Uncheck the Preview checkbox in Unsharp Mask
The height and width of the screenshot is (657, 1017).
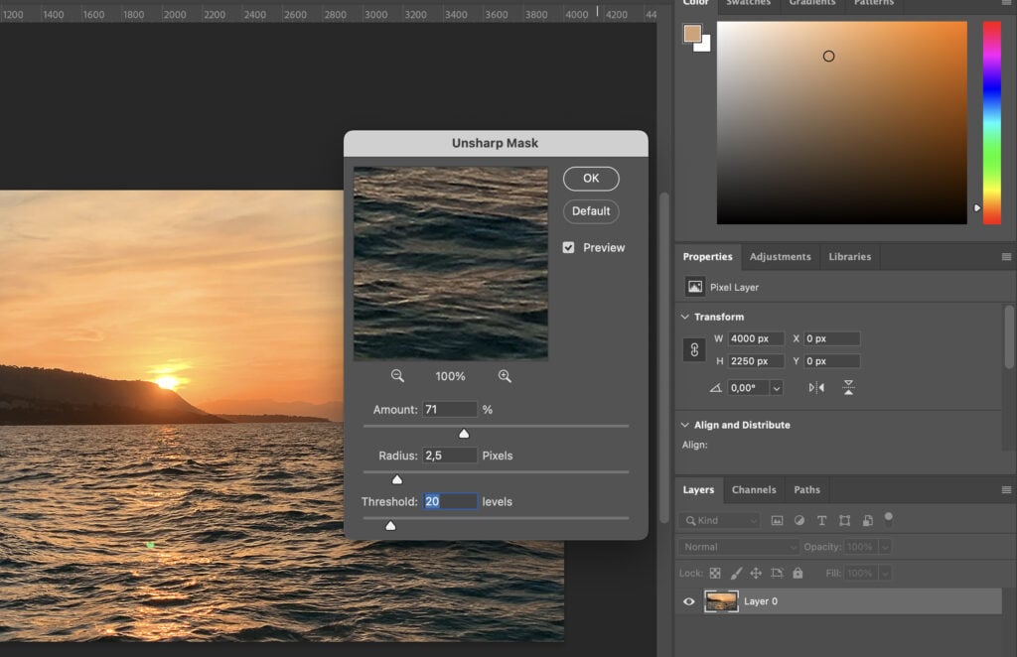coord(569,247)
